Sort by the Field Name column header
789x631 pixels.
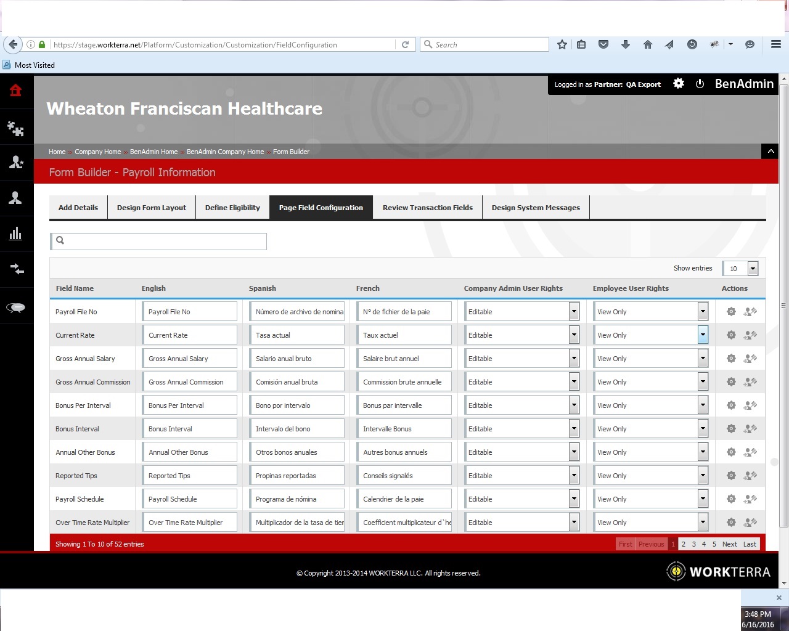pyautogui.click(x=75, y=288)
